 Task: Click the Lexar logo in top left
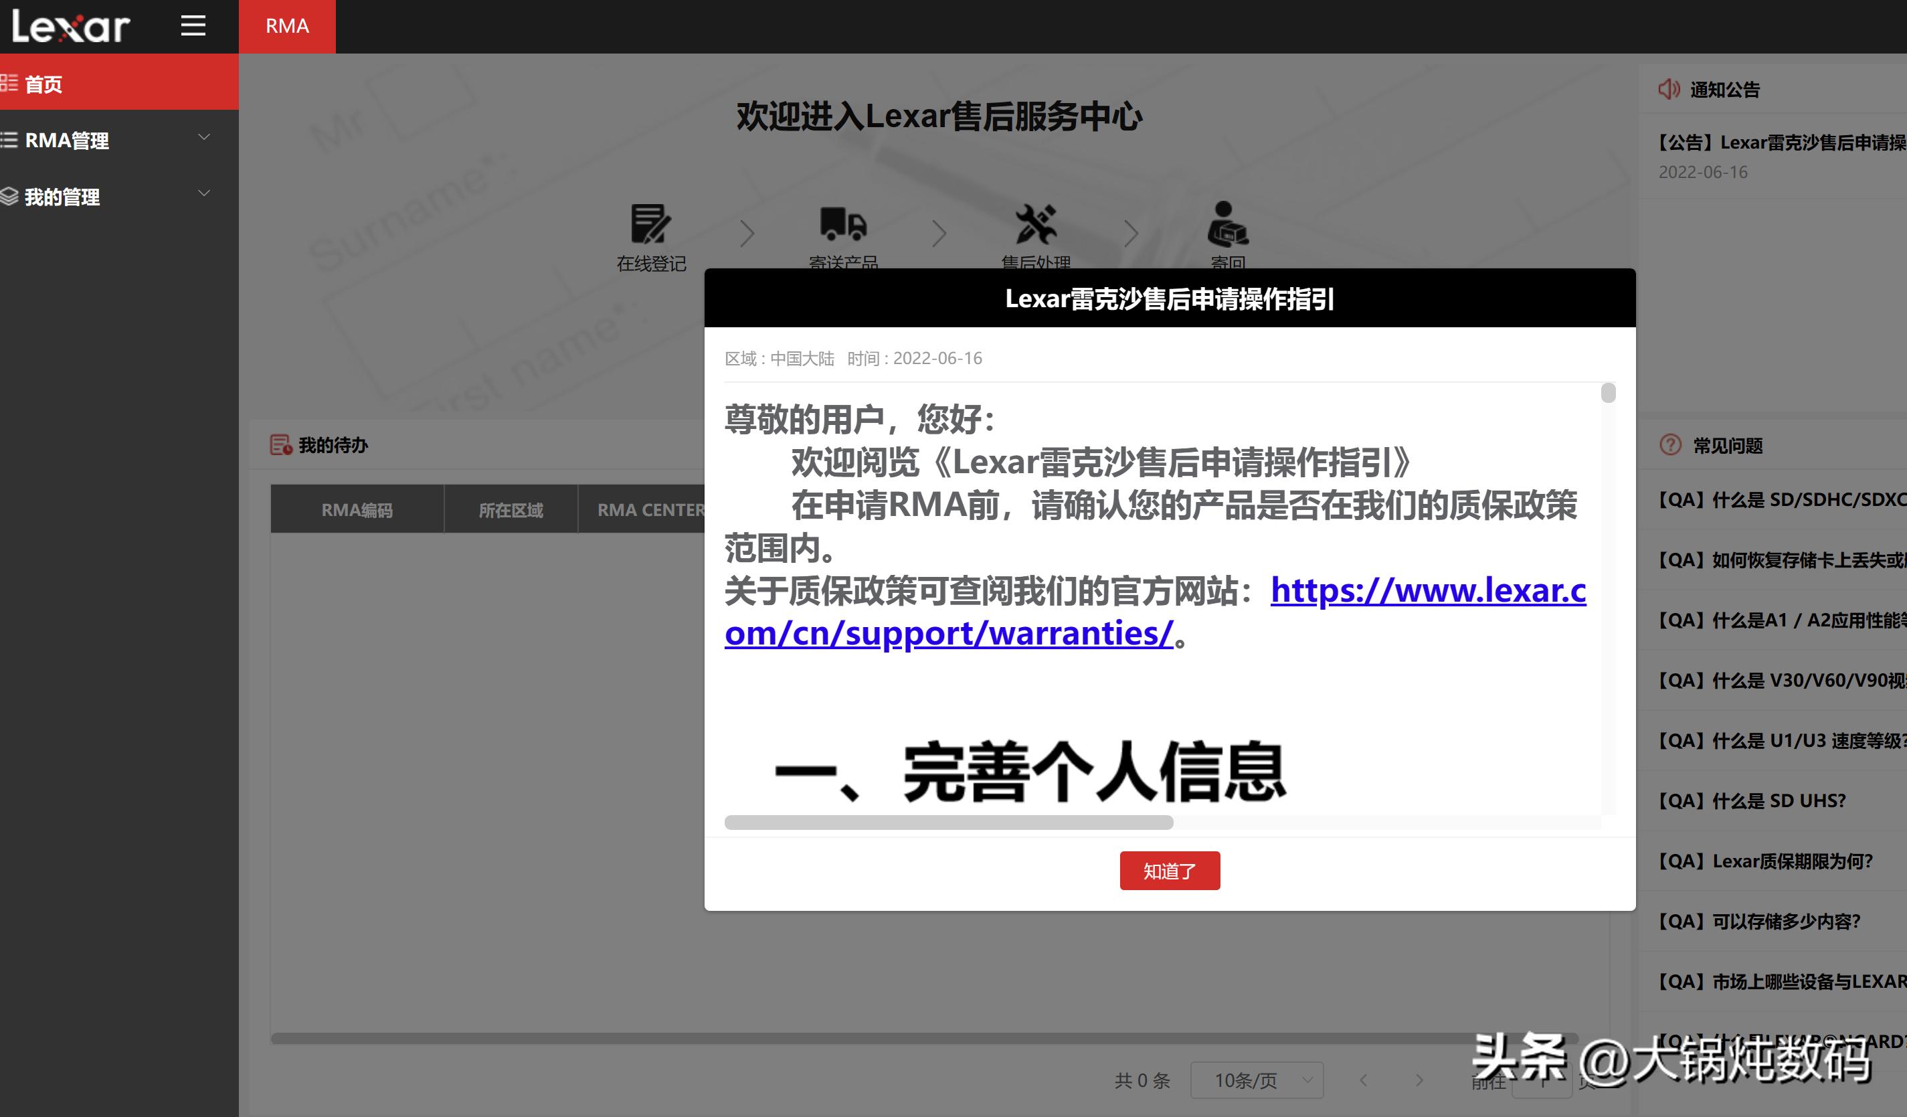click(x=68, y=27)
